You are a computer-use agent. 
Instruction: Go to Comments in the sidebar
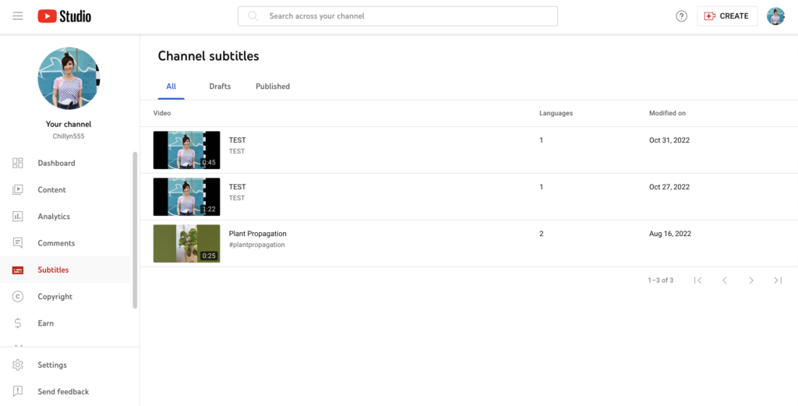(56, 243)
